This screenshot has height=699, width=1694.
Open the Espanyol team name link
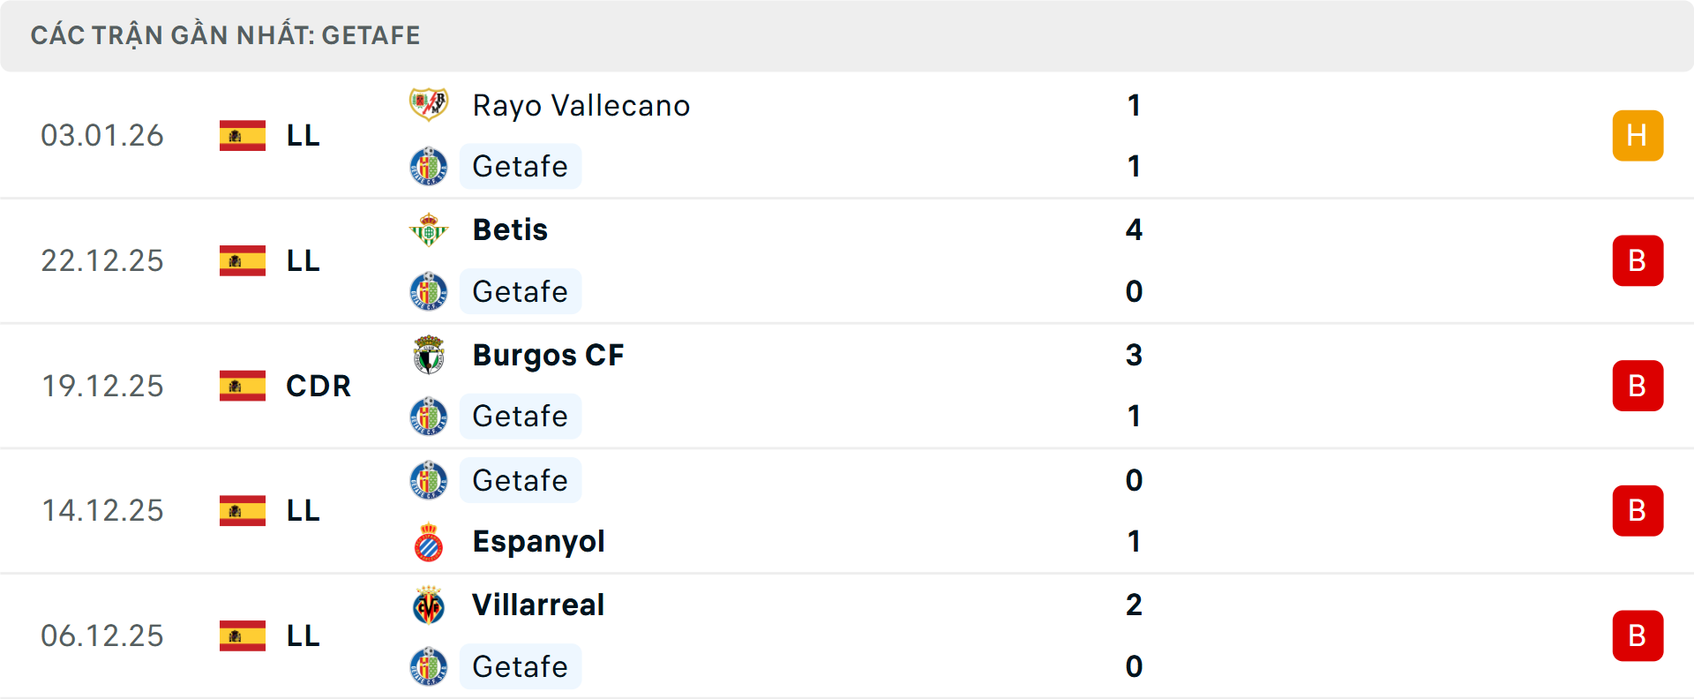coord(538,542)
